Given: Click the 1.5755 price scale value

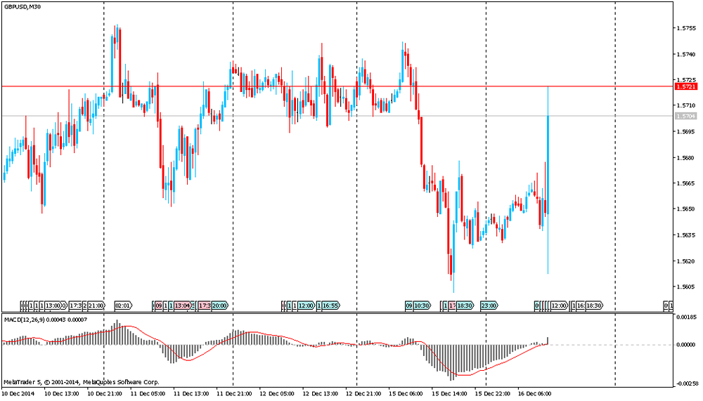Looking at the screenshot, I should pos(685,29).
